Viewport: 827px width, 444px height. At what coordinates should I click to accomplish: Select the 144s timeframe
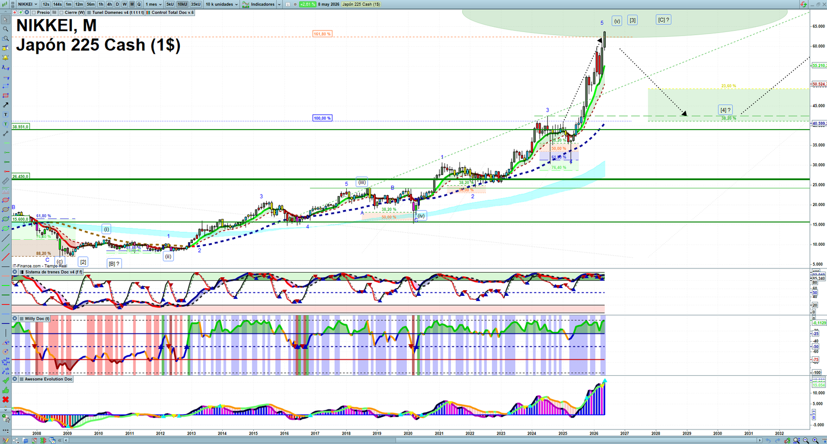[57, 4]
